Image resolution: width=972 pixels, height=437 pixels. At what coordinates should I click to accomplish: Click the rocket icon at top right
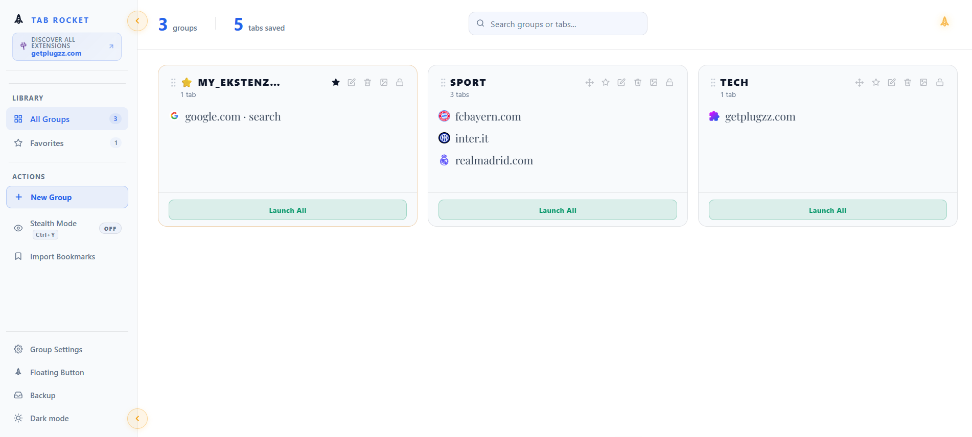(944, 21)
